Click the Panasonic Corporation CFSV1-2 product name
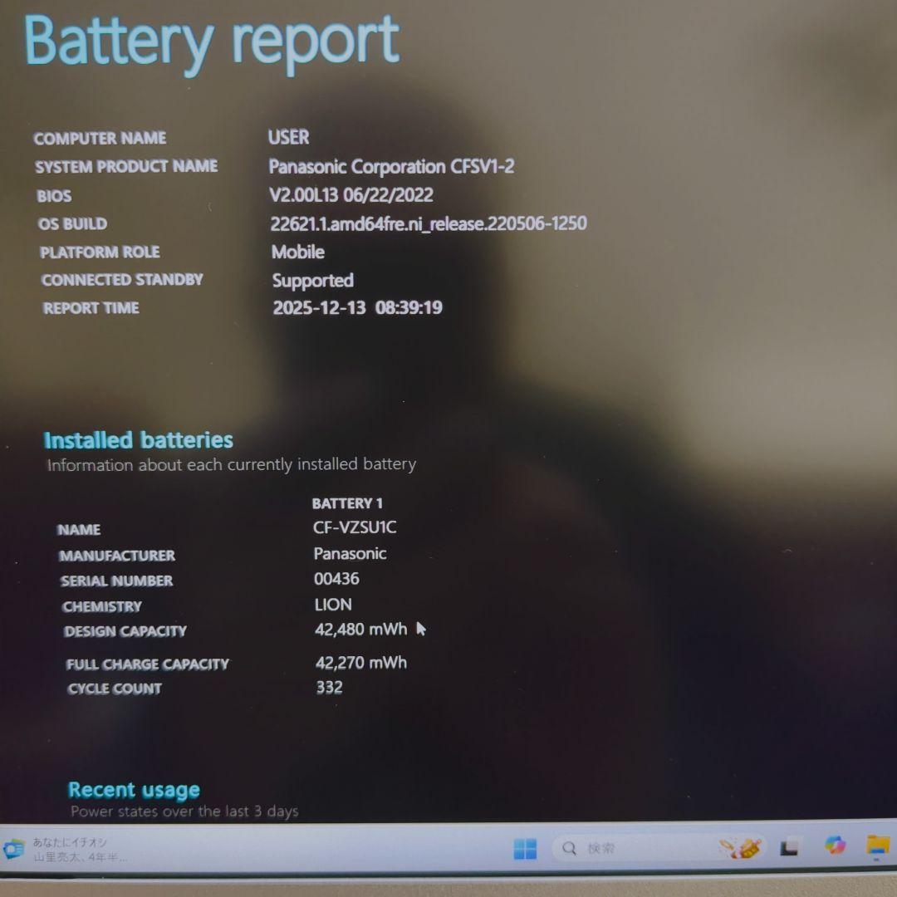 (x=391, y=166)
